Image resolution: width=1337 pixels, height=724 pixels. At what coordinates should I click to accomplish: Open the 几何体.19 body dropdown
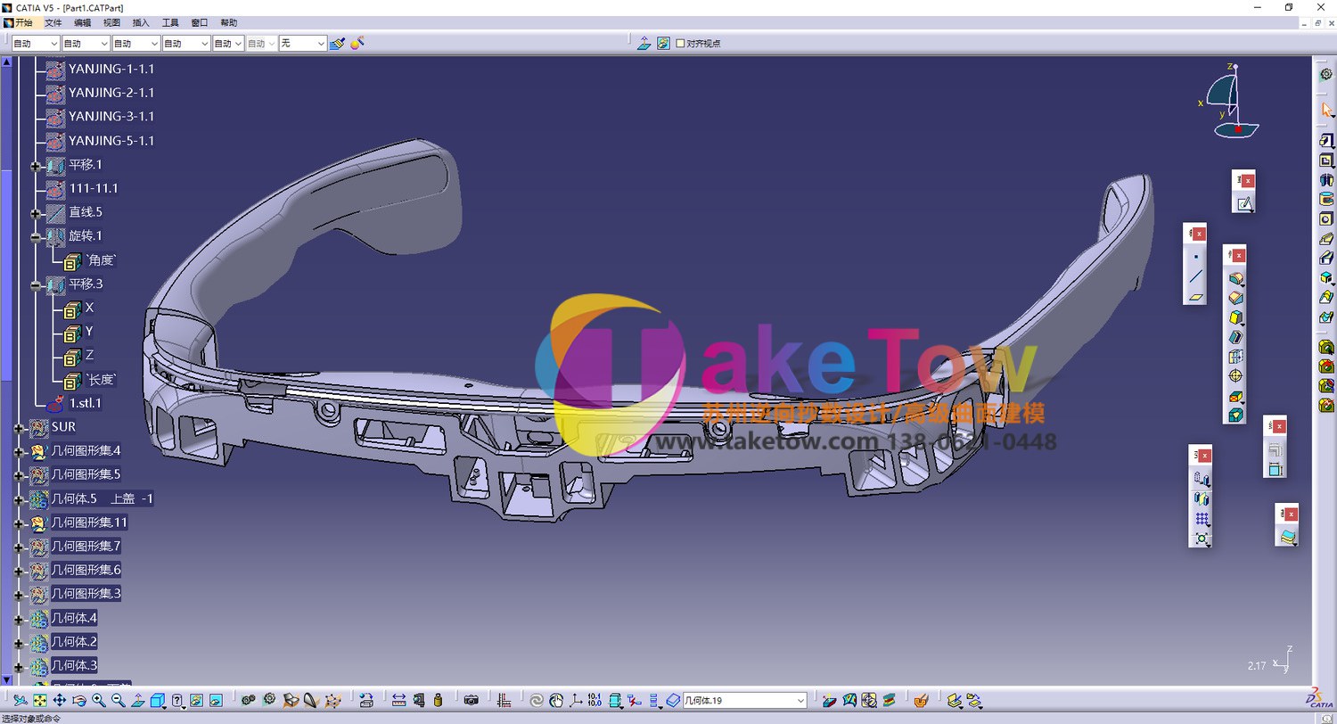pos(800,701)
